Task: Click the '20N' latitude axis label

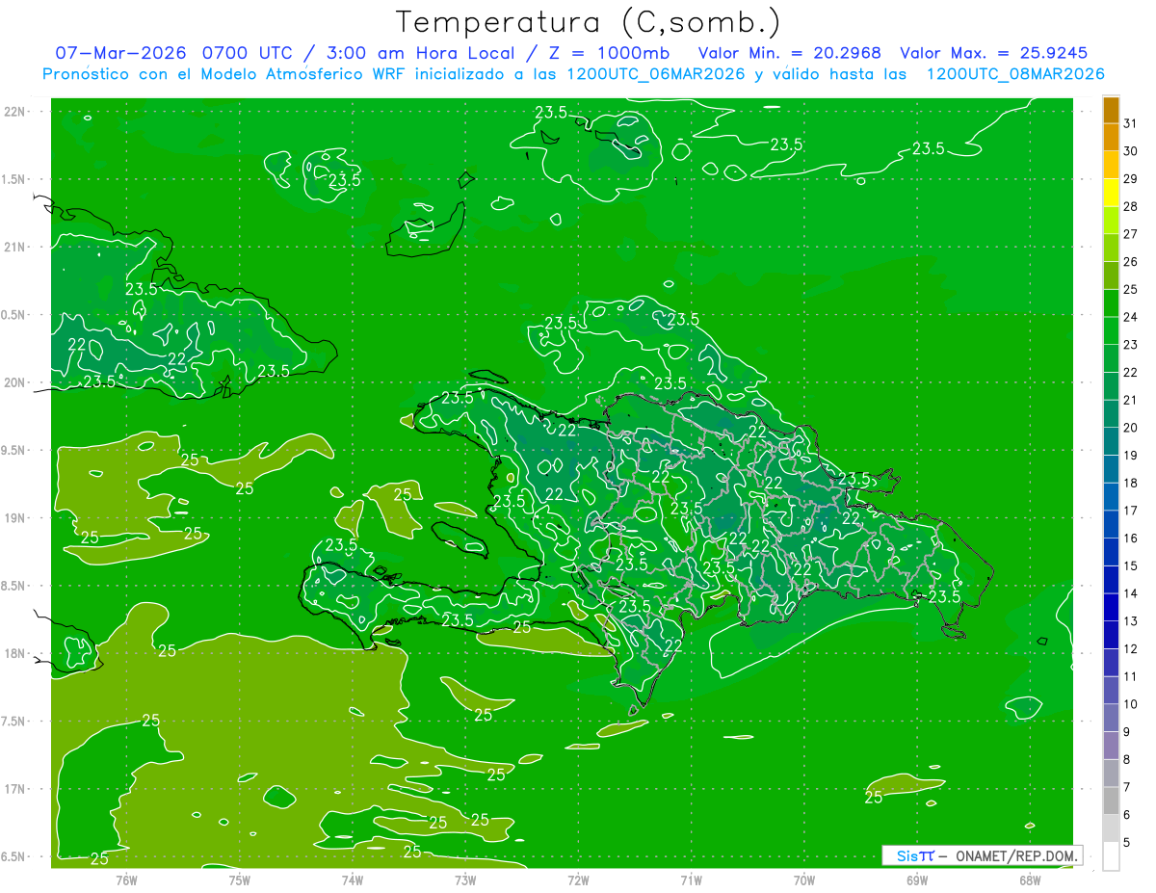Action: (x=14, y=383)
